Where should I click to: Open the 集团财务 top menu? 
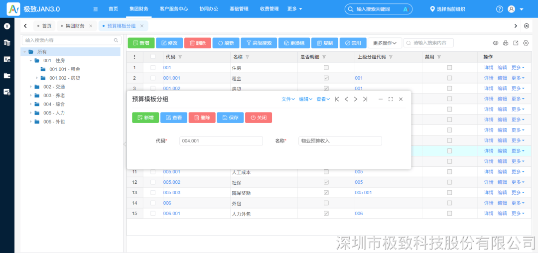(139, 9)
